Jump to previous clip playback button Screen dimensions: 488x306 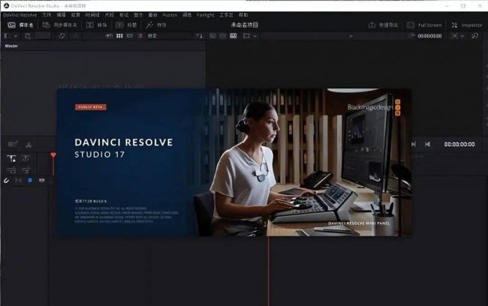[x=428, y=144]
